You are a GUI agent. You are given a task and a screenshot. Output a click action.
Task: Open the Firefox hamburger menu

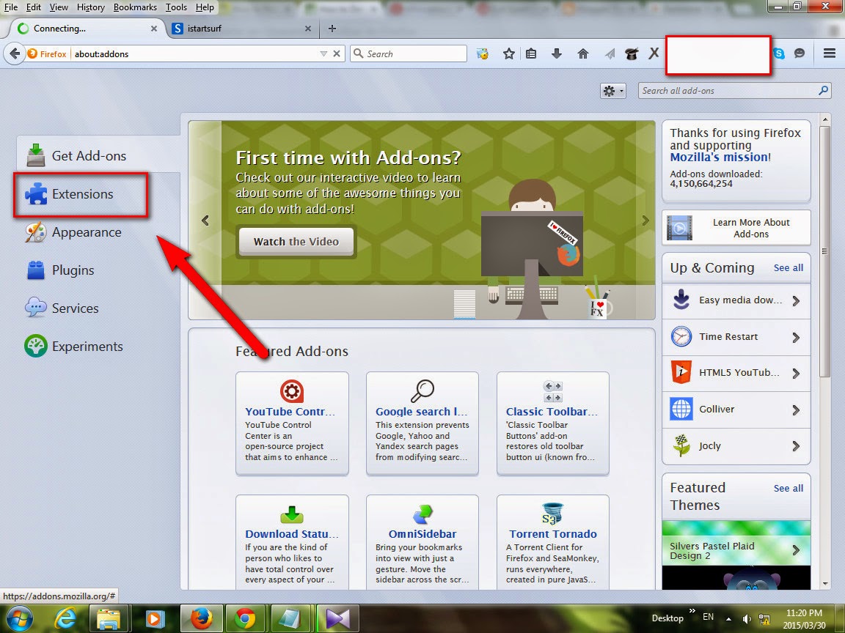(x=830, y=53)
